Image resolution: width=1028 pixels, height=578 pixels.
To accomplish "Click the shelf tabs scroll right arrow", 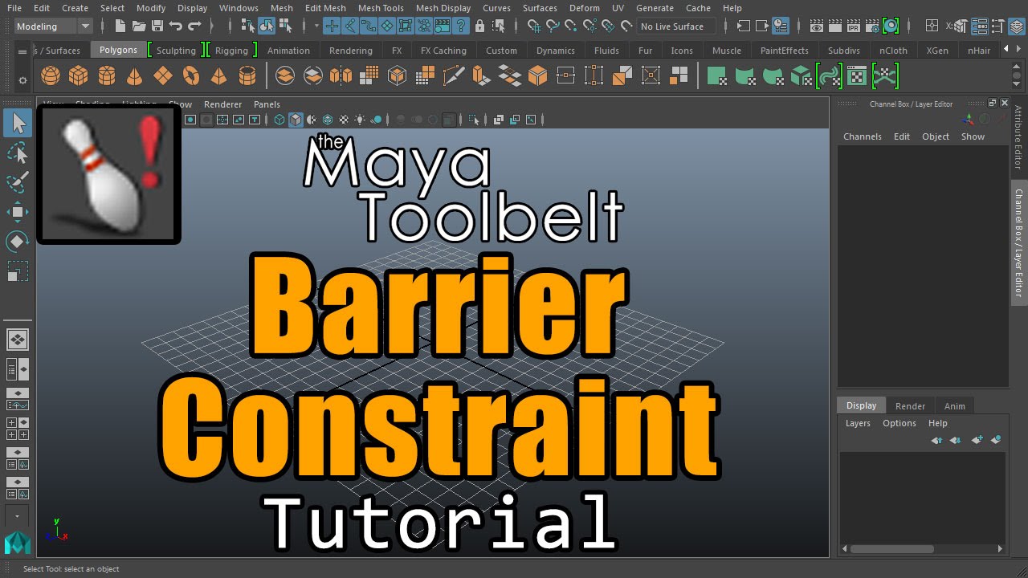I will [x=1020, y=50].
